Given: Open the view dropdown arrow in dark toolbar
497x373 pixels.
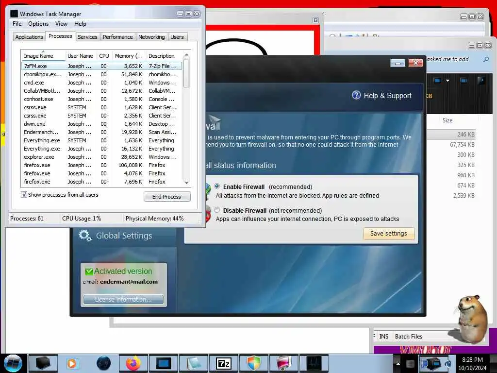Looking at the screenshot, I should pyautogui.click(x=447, y=81).
